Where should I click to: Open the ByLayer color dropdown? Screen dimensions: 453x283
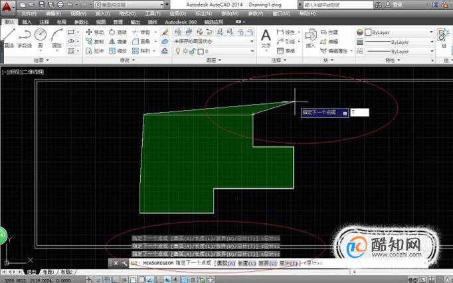pyautogui.click(x=399, y=32)
